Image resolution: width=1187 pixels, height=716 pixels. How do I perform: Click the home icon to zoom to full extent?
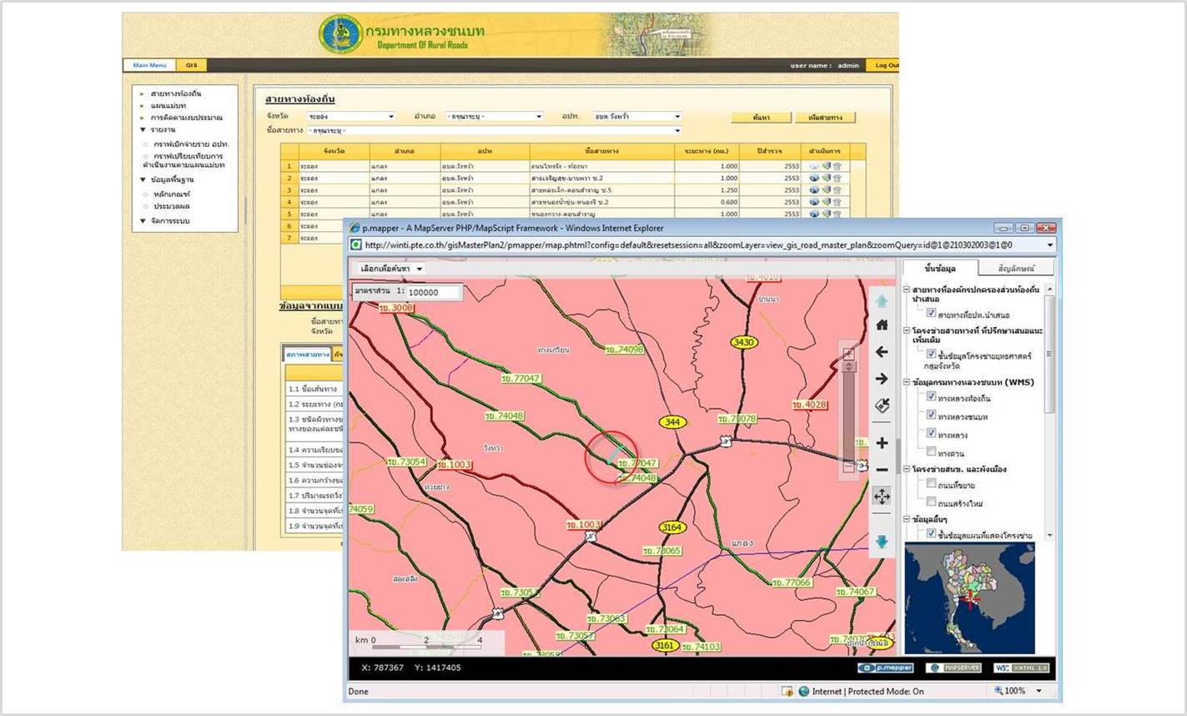(882, 325)
